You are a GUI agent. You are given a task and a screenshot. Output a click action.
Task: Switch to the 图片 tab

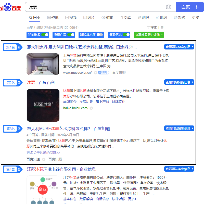[89, 18]
